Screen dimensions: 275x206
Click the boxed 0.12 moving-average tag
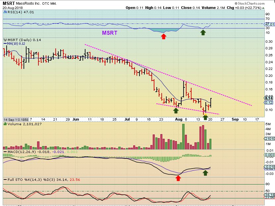click(268, 102)
